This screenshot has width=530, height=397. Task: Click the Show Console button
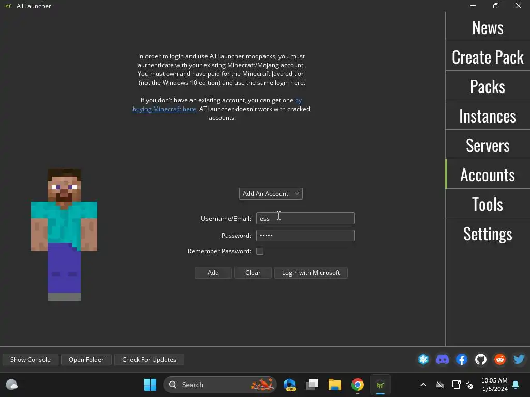click(31, 360)
